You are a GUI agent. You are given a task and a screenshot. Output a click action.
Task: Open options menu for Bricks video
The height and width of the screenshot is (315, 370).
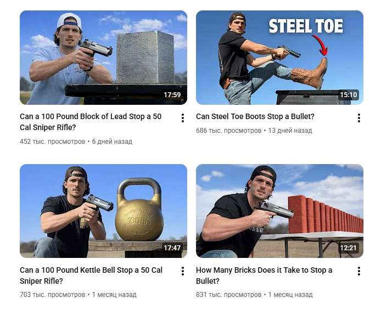coord(358,271)
